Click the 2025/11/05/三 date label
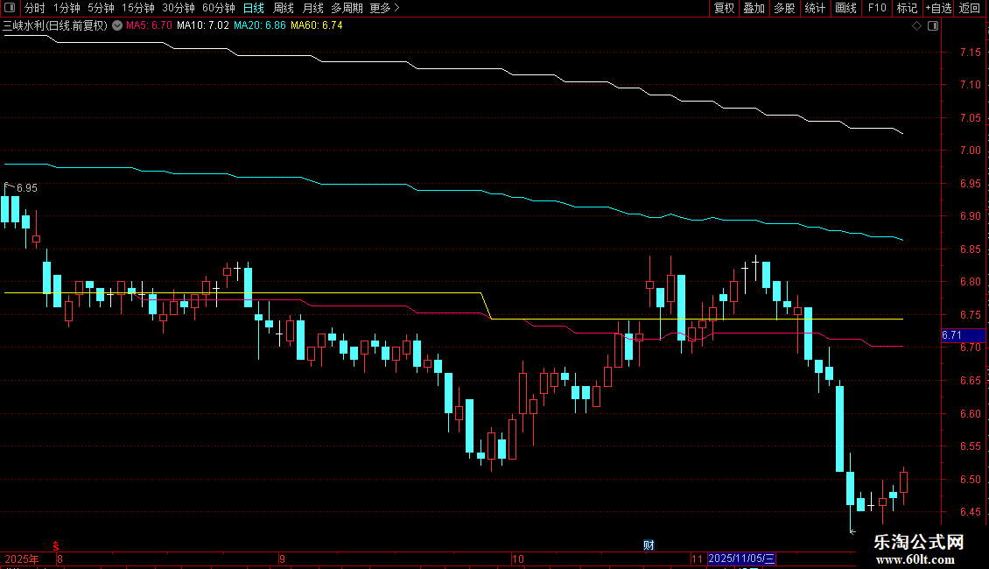Viewport: 989px width, 569px height. coord(741,558)
